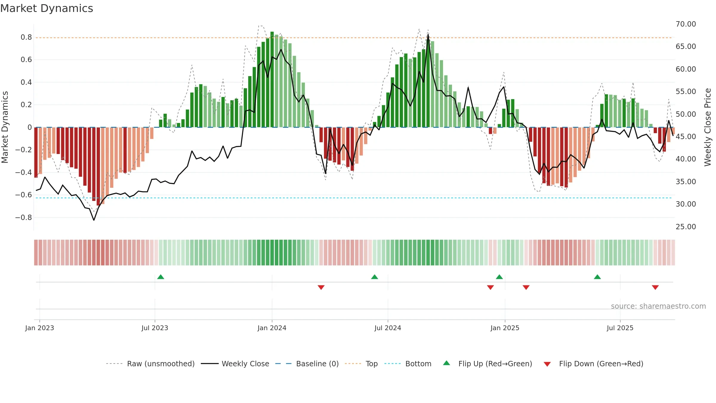This screenshot has height=403, width=716.
Task: Click the Jul 2024 x-axis label
Action: [x=388, y=328]
